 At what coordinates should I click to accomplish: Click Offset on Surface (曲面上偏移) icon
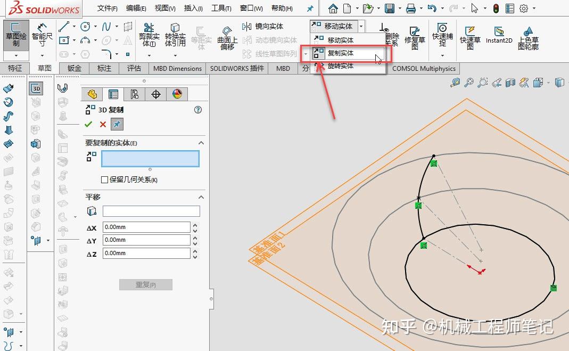point(227,38)
